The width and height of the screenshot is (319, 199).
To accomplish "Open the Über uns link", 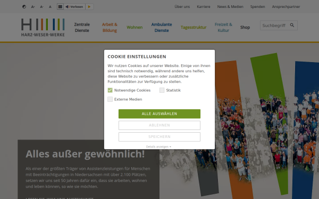I will click(182, 7).
